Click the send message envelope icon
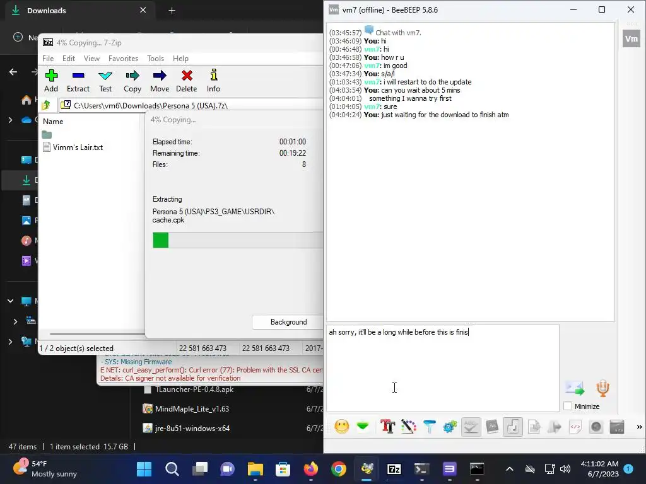Screen dimensions: 646x484 pyautogui.click(x=575, y=388)
